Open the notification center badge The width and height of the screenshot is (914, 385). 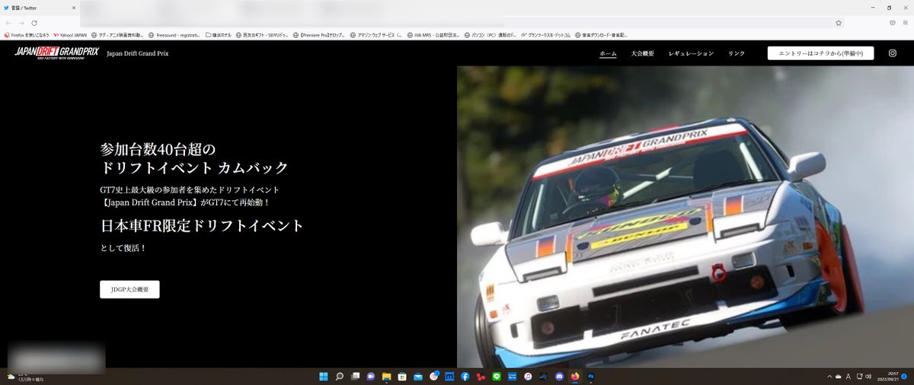coord(904,377)
